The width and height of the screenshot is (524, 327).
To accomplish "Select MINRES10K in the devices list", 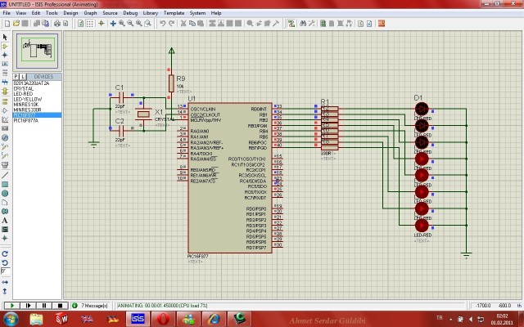I will pyautogui.click(x=26, y=105).
